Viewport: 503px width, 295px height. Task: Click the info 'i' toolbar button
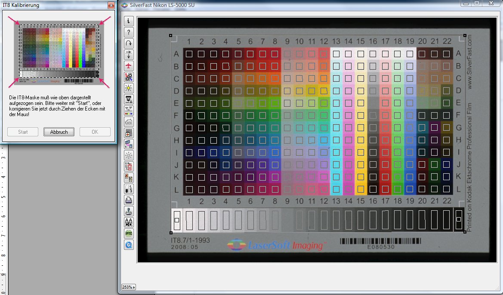pos(129,21)
